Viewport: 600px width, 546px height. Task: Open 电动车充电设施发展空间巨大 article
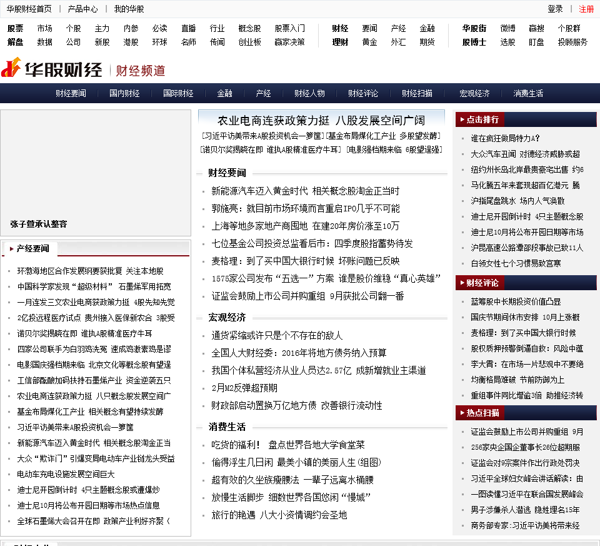coord(66,475)
